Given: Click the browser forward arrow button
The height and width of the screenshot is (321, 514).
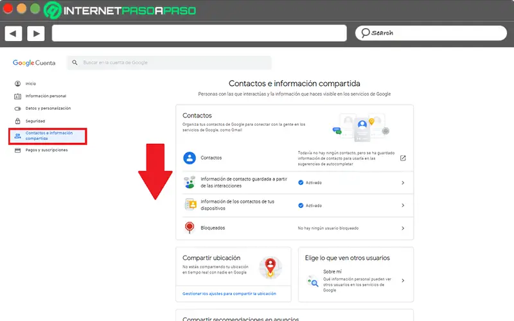Looking at the screenshot, I should 35,33.
